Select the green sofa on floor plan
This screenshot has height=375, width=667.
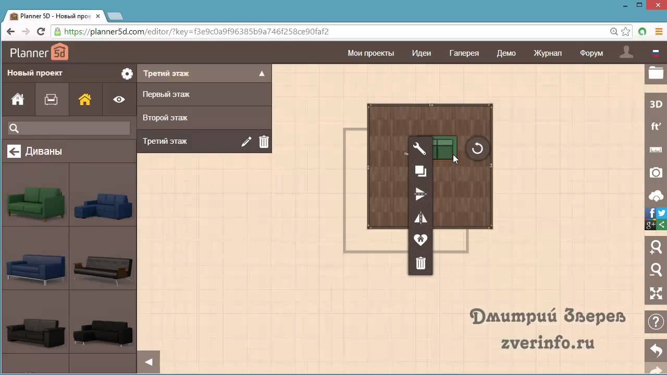coord(444,147)
